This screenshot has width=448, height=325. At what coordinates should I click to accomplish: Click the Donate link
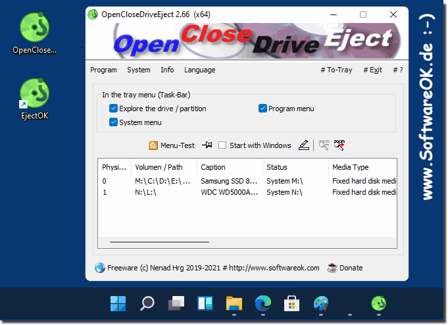[x=351, y=268]
